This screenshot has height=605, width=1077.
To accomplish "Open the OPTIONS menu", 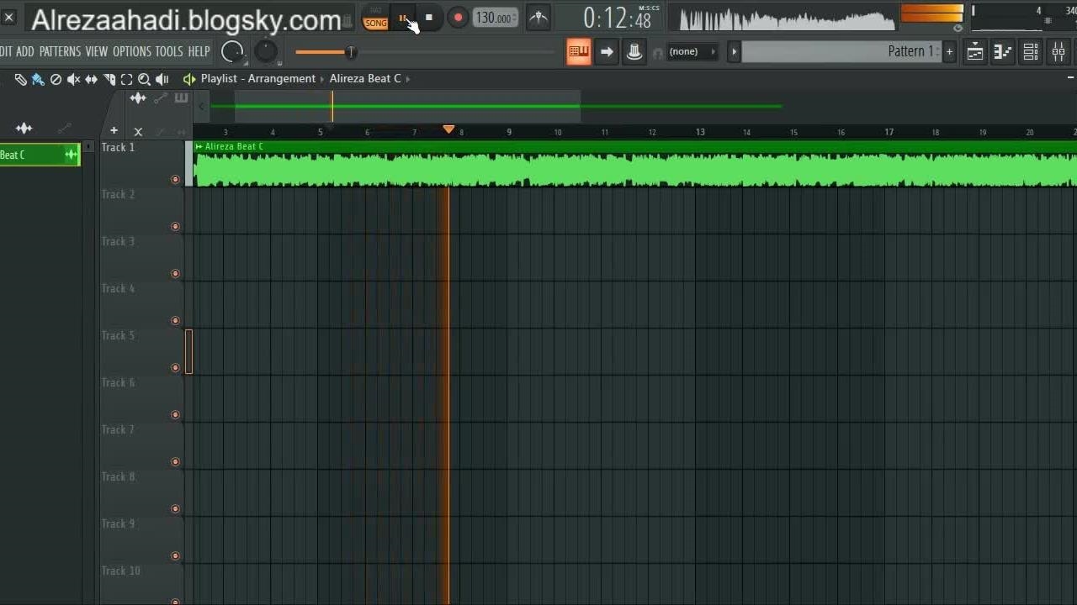I will 131,52.
